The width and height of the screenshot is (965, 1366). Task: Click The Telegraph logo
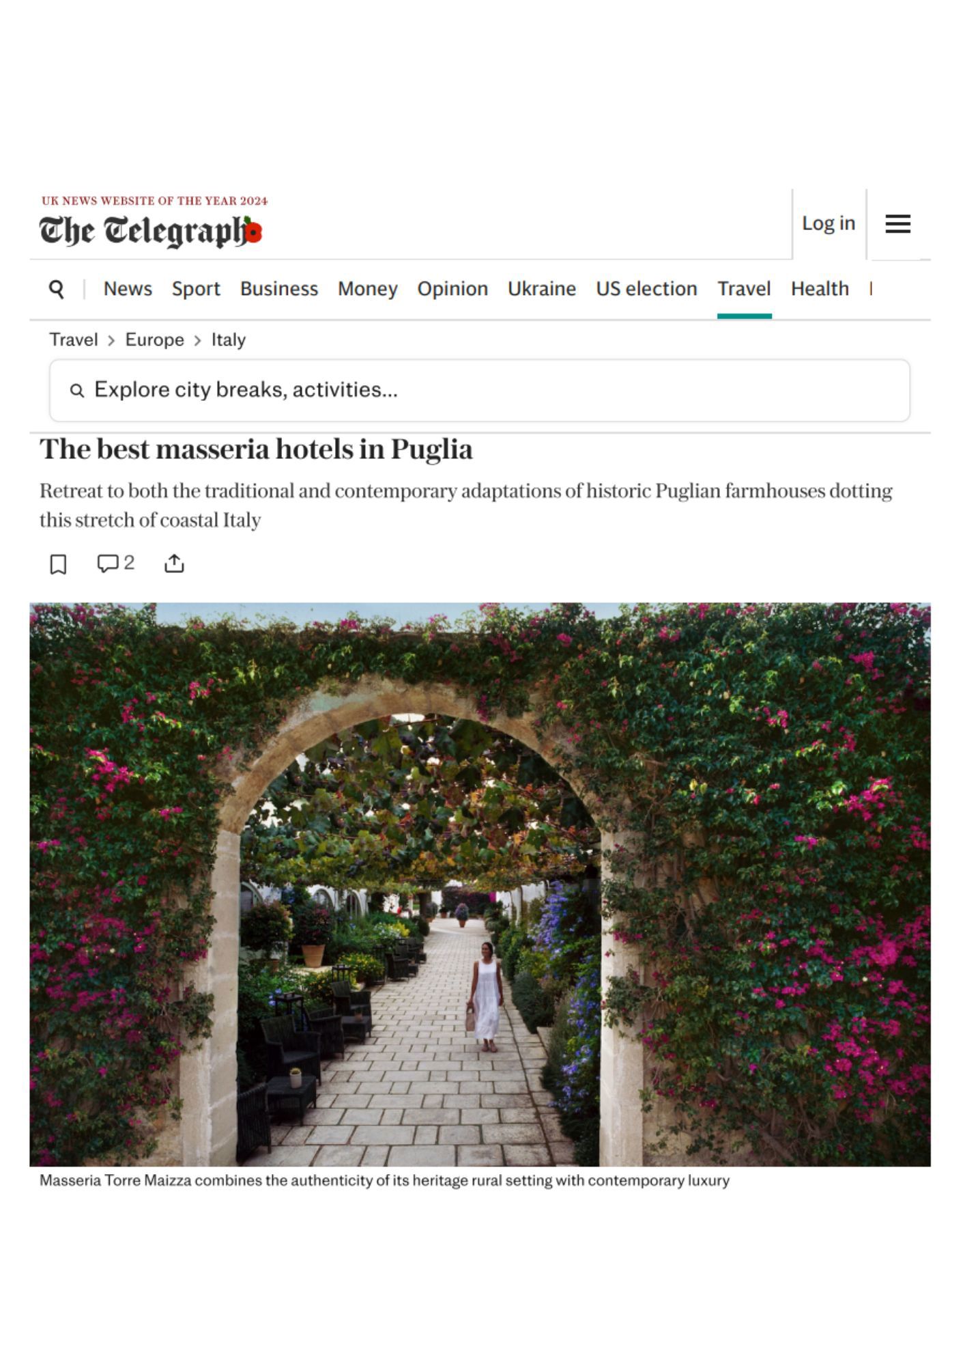151,231
